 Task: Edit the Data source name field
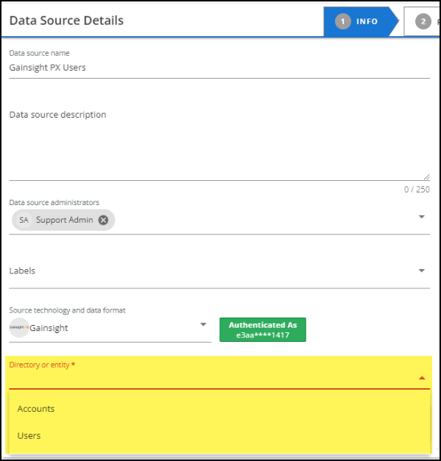[x=219, y=68]
